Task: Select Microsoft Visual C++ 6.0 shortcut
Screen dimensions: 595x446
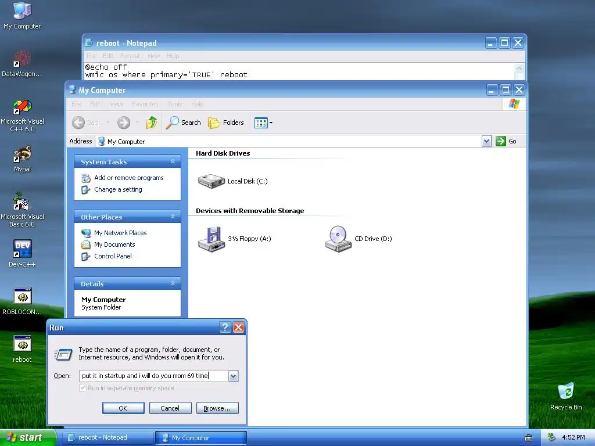Action: point(22,116)
